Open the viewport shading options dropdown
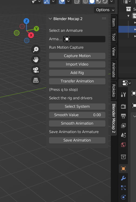 pyautogui.click(x=112, y=2)
